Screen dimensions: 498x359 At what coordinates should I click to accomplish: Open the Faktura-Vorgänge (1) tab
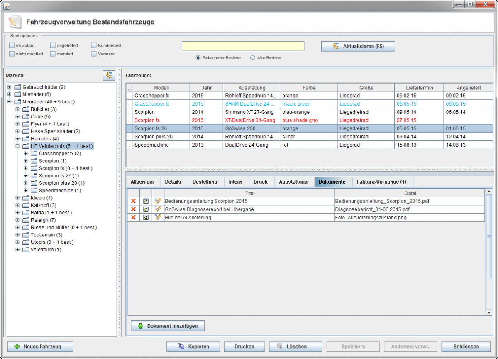point(381,182)
